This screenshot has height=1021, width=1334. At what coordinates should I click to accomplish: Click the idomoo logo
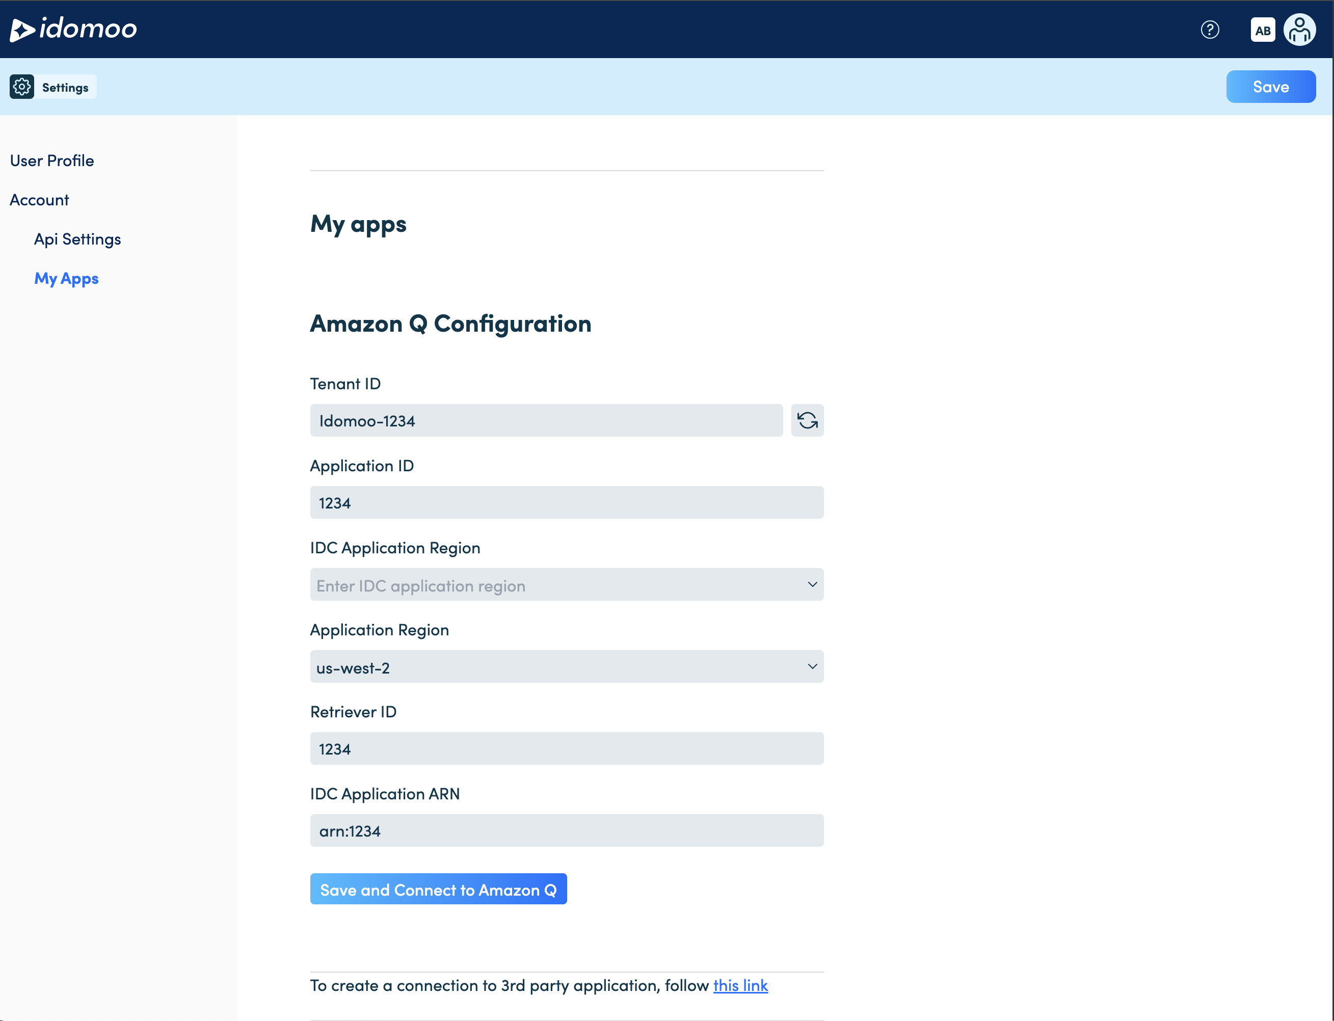pos(73,29)
